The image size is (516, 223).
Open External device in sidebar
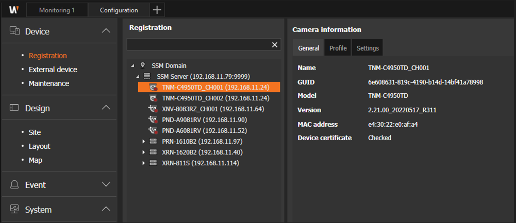point(53,70)
